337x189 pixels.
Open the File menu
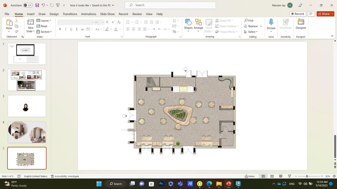pyautogui.click(x=7, y=14)
